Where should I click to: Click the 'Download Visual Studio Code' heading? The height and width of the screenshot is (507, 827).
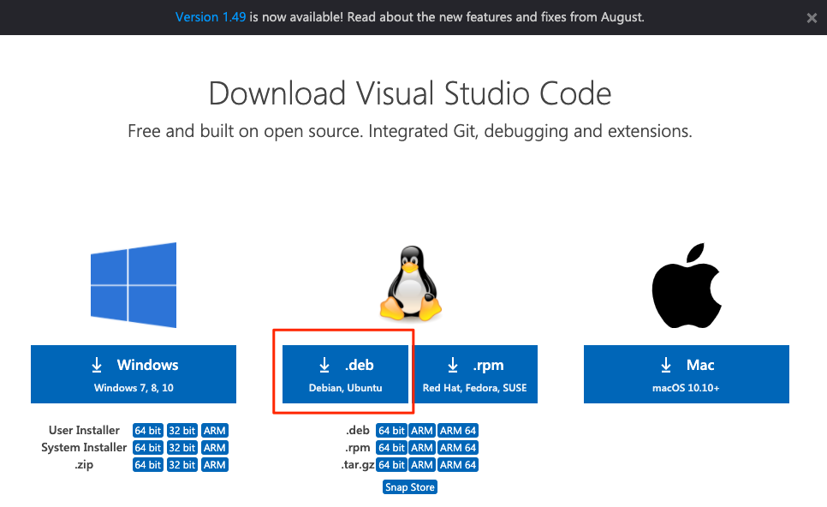[x=410, y=93]
